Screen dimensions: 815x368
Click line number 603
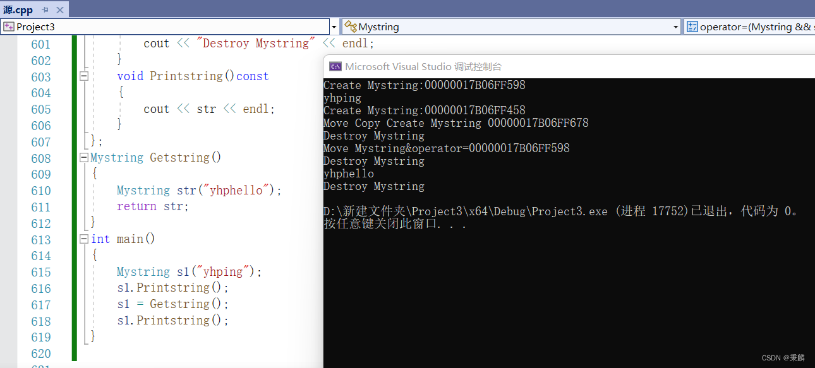coord(40,77)
